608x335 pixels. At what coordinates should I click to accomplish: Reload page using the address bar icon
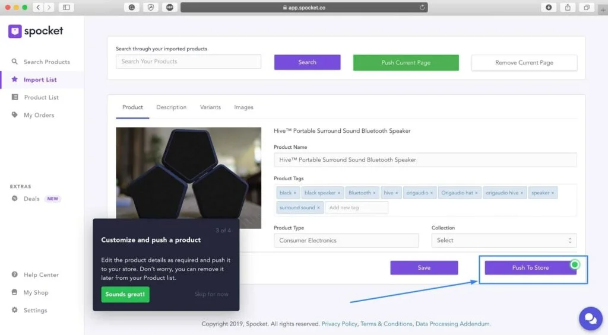(422, 8)
